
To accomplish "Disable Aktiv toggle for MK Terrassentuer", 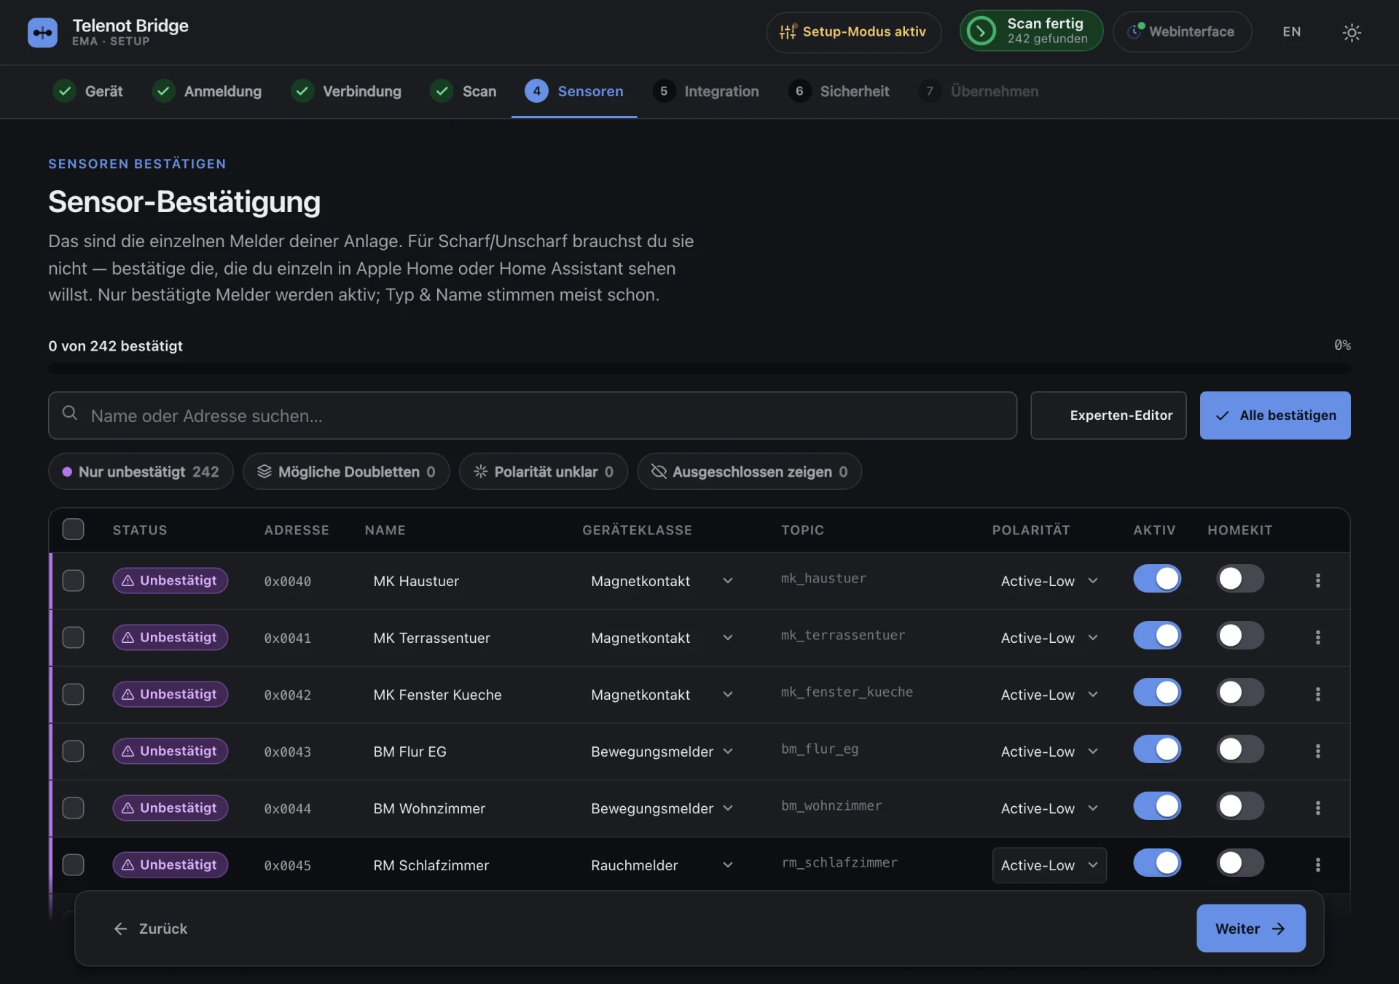I will point(1157,636).
